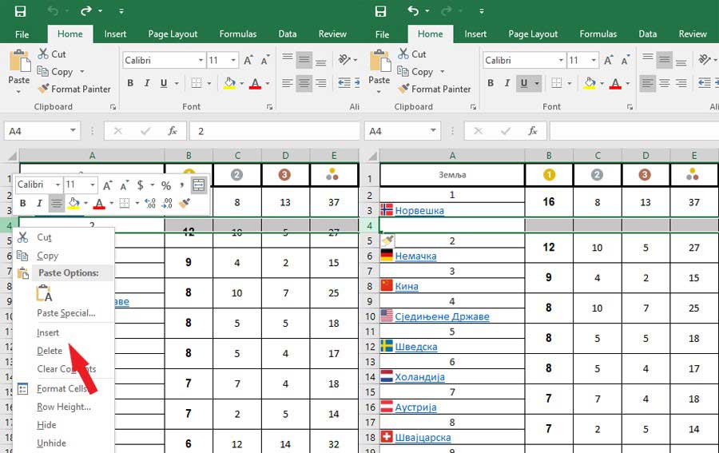Image resolution: width=719 pixels, height=453 pixels.
Task: Toggle Bold in mini toolbar
Action: coord(23,203)
